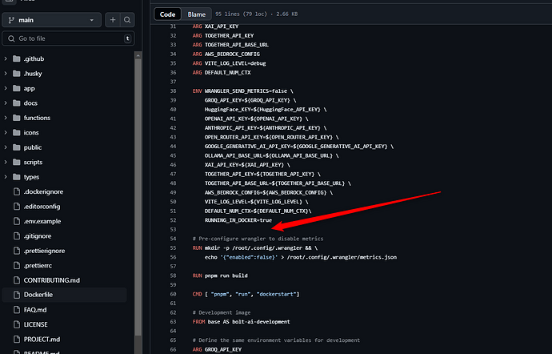552x354 pixels.
Task: Click the ARG VITE_LOG_LEVEL=debug line
Action: click(x=229, y=63)
